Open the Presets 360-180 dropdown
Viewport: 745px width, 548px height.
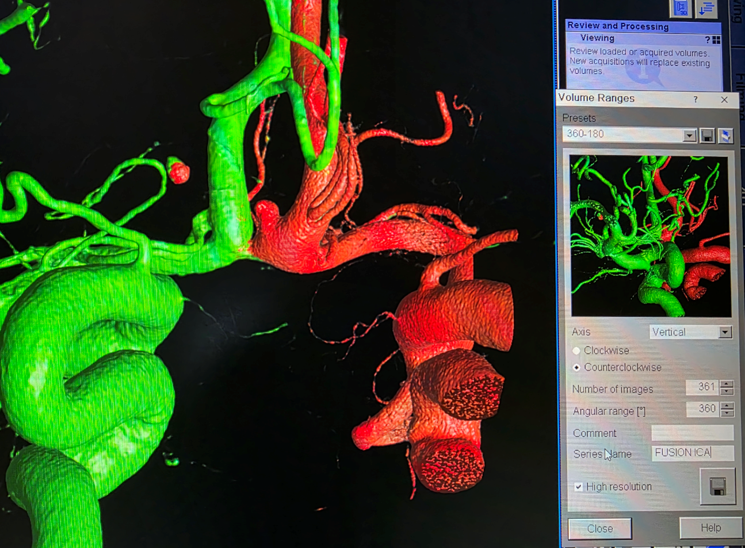point(689,135)
